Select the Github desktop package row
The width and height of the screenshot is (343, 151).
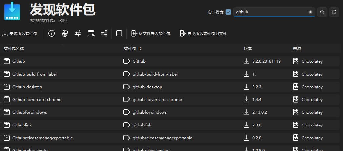tap(66, 87)
